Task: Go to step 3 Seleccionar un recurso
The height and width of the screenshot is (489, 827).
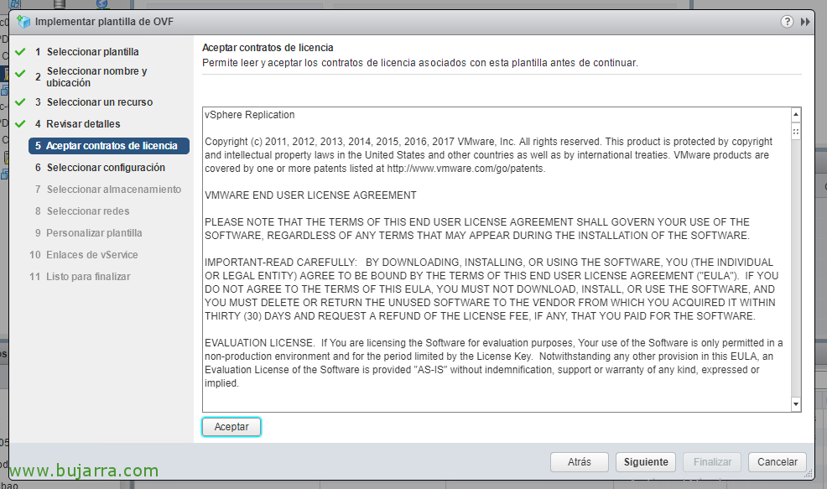Action: 94,101
